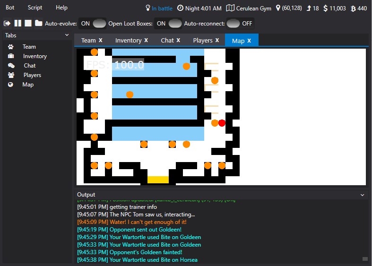Collapse the Output panel chevron
372x266 pixels.
point(362,195)
